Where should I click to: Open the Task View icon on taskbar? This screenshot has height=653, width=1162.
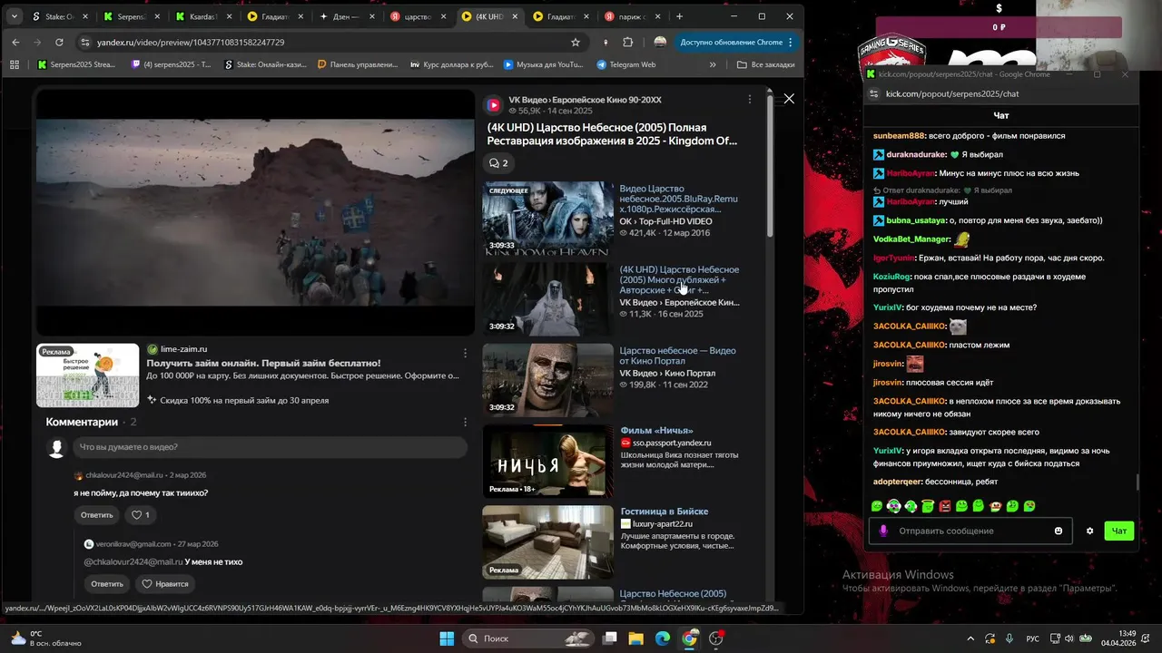[610, 638]
